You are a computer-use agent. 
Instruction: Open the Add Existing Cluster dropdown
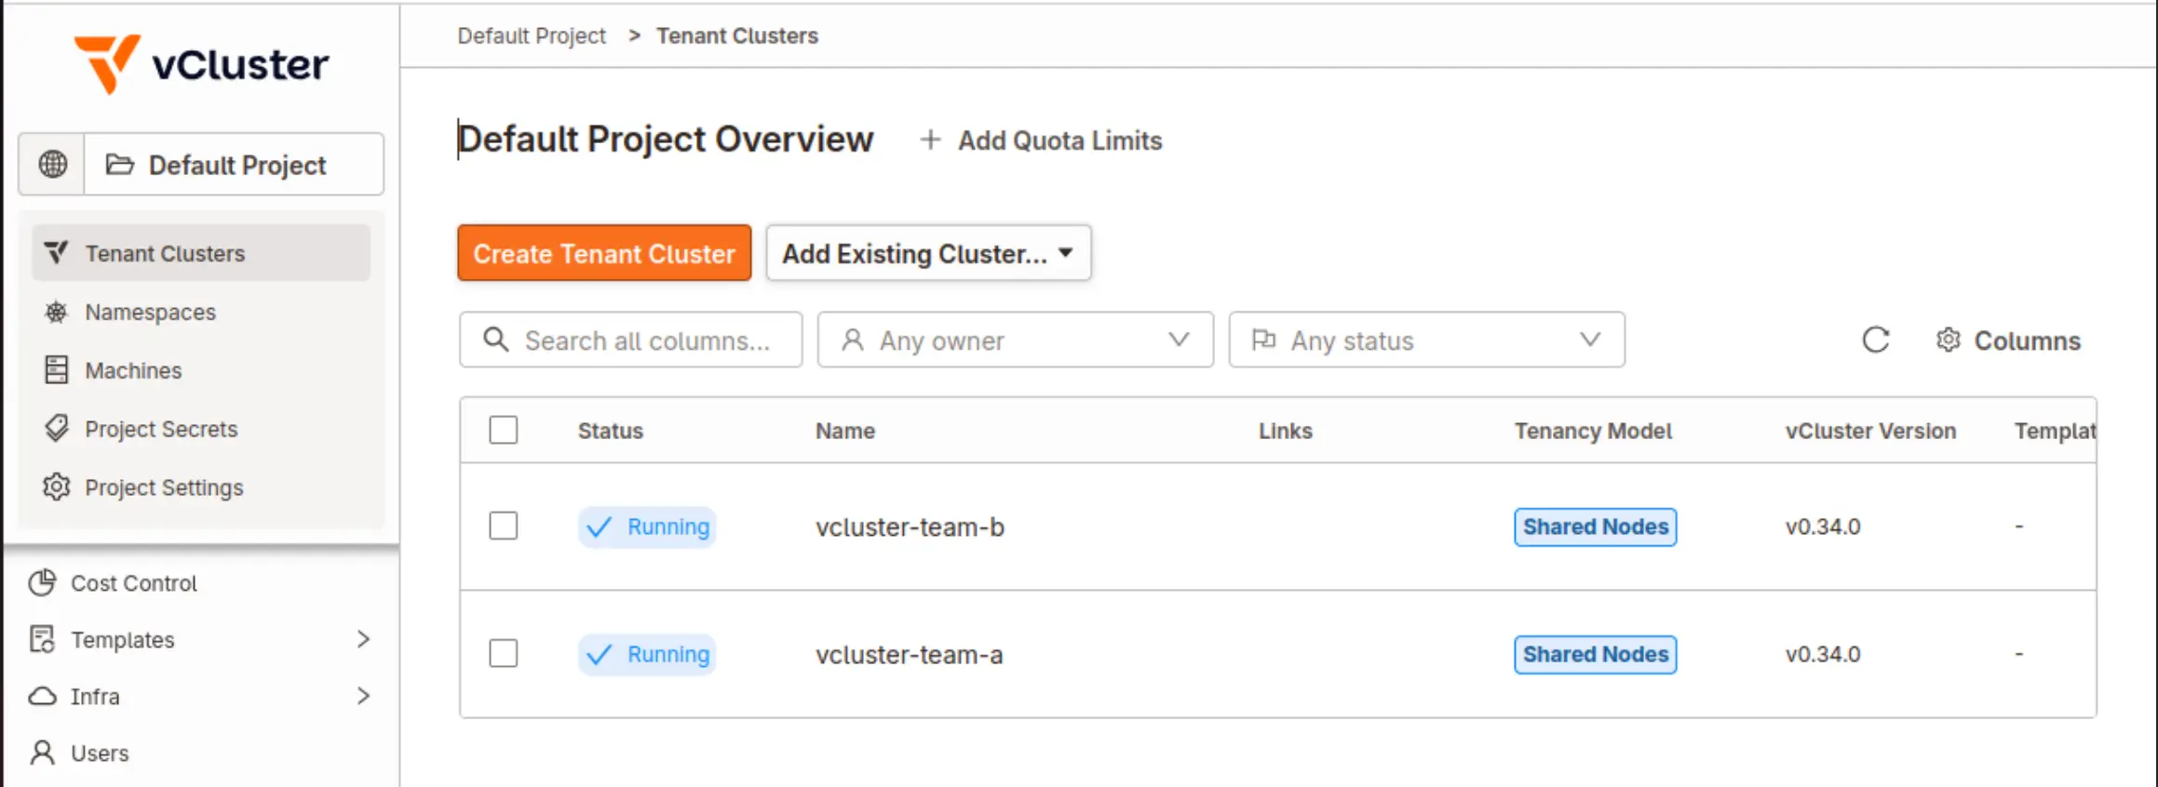pyautogui.click(x=928, y=253)
